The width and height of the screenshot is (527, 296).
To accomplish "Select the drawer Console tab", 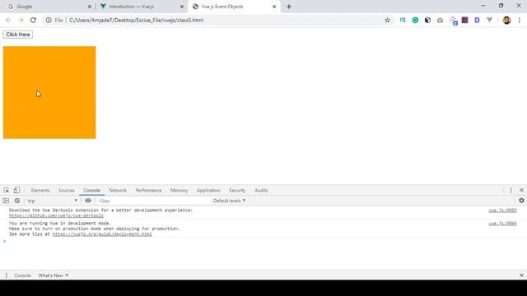I will (x=22, y=275).
